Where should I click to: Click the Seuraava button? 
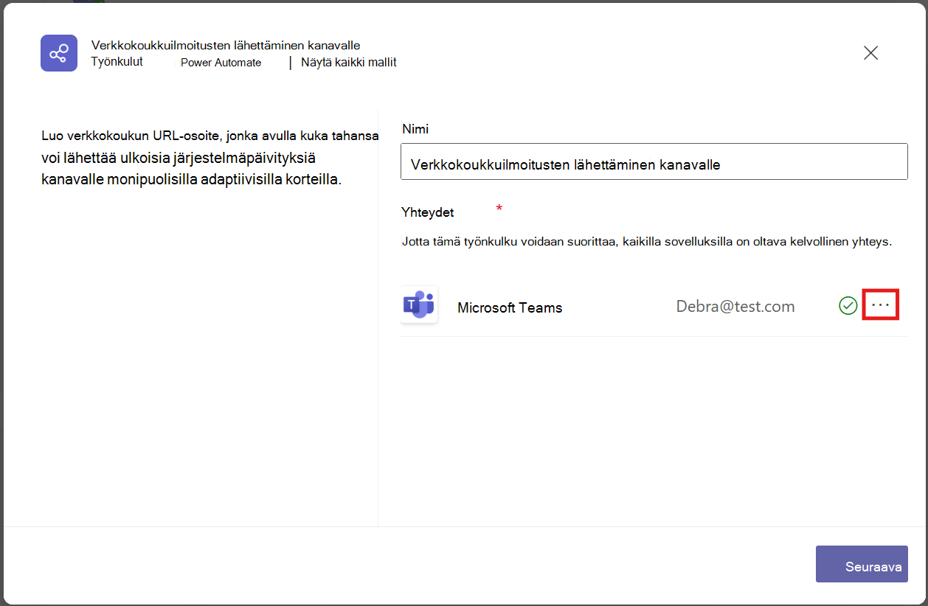point(862,564)
